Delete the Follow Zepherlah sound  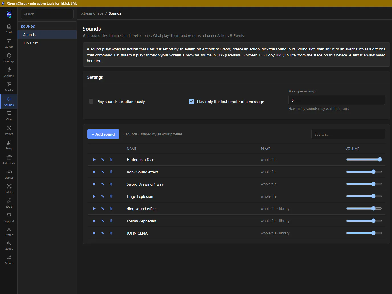(111, 221)
